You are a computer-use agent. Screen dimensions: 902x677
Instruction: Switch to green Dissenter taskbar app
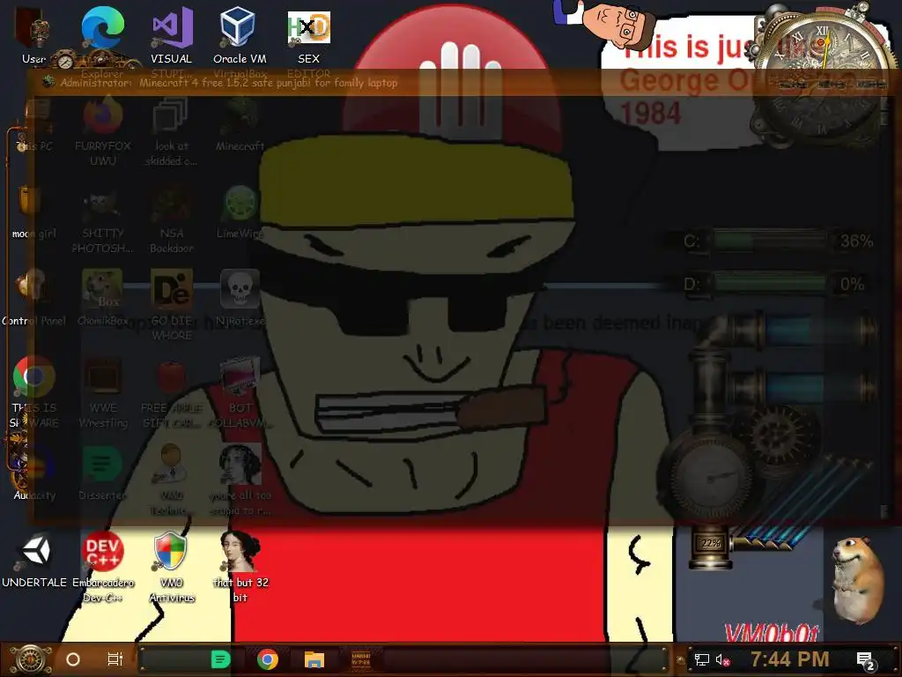click(x=221, y=659)
